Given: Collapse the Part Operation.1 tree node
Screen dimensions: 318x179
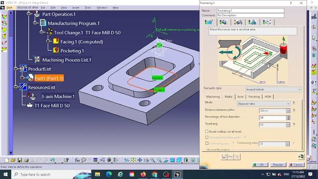Looking at the screenshot, I should coord(29,14).
